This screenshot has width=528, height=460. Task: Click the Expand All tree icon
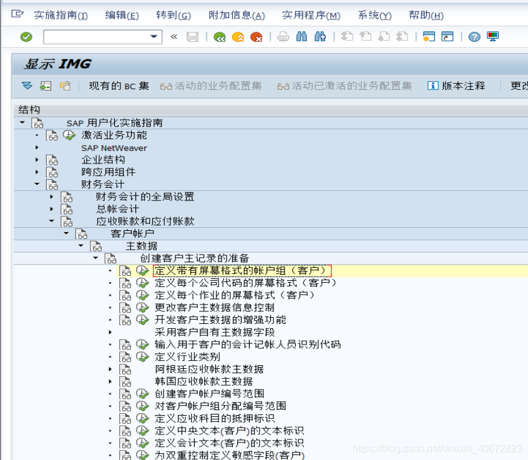(x=27, y=86)
